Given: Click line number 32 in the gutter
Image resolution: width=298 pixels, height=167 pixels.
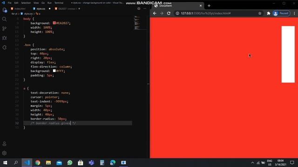Looking at the screenshot, I should pos(17,123).
